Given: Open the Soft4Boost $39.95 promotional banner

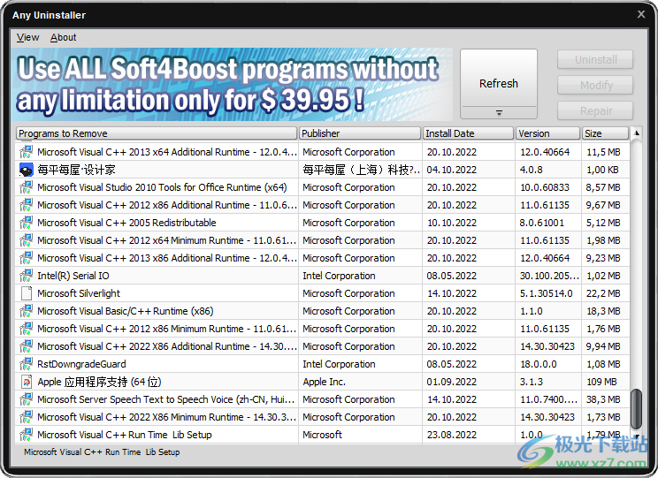Looking at the screenshot, I should (232, 85).
